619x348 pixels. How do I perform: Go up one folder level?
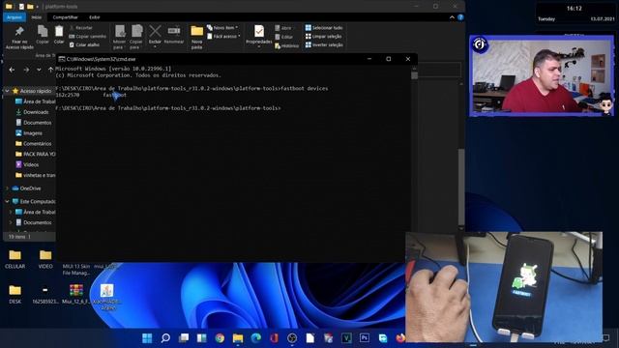click(x=50, y=70)
